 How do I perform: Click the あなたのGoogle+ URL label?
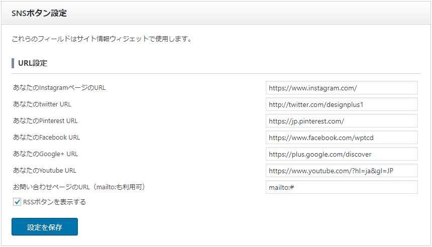pos(45,154)
